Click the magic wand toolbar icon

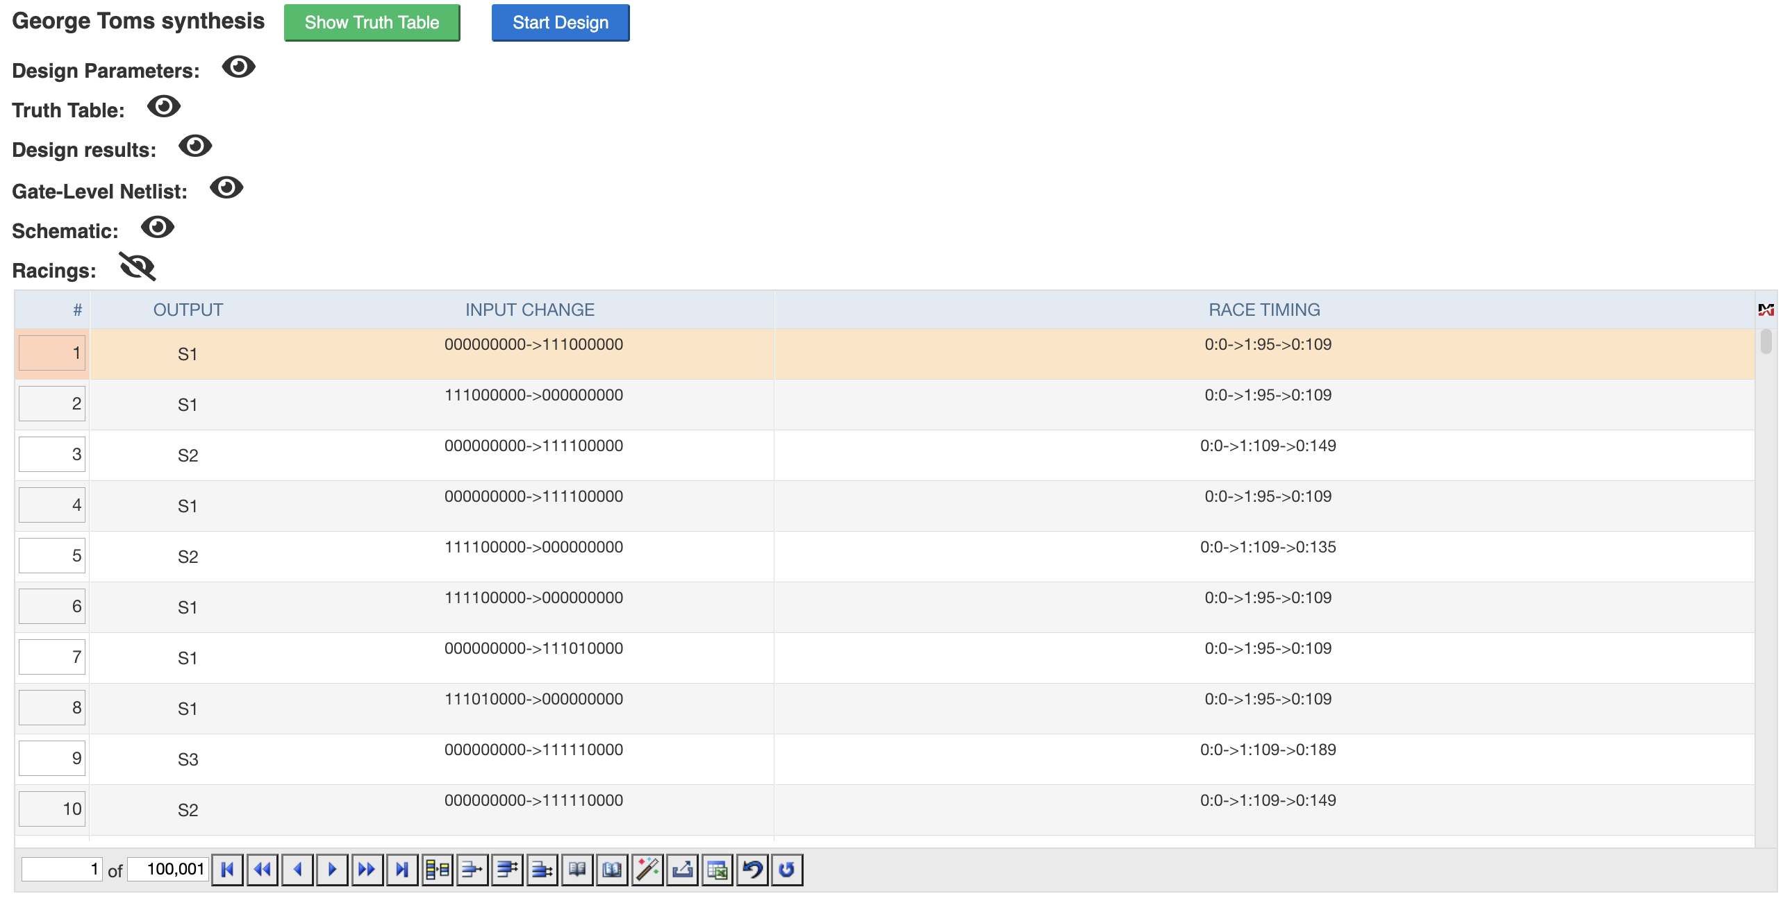tap(647, 870)
